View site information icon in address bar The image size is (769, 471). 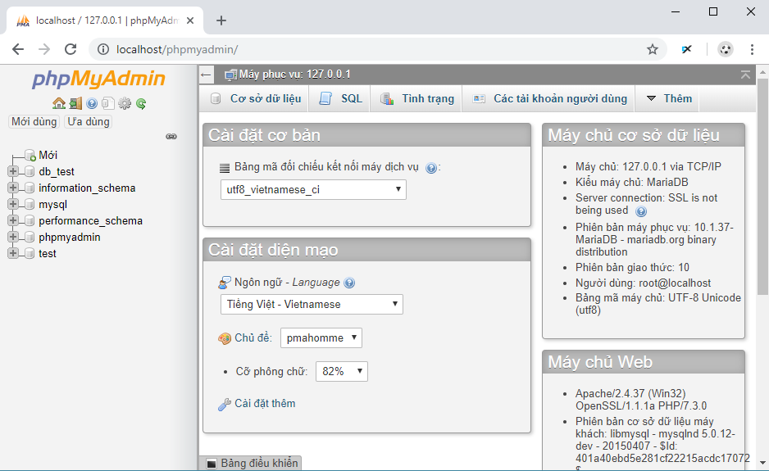click(x=103, y=49)
